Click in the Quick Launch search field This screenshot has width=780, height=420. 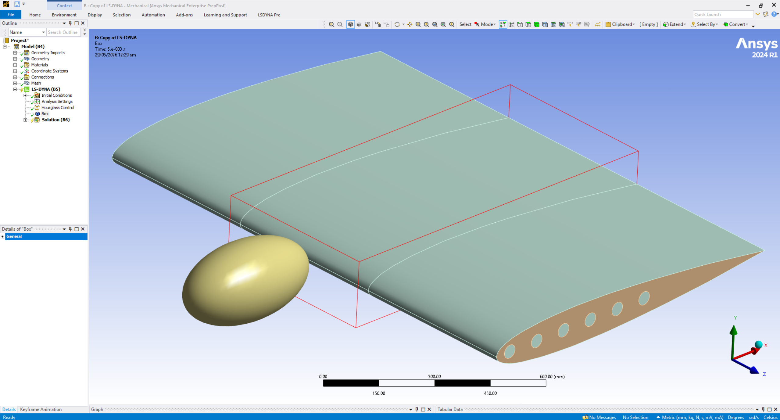point(723,14)
